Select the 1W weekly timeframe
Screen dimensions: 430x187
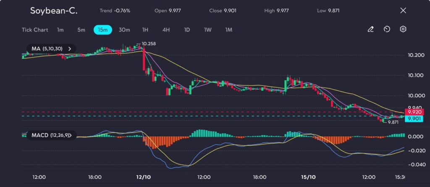(208, 30)
